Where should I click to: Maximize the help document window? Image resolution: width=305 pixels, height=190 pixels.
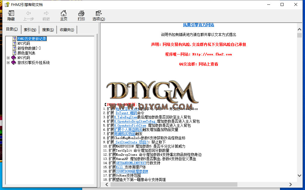point(282,4)
